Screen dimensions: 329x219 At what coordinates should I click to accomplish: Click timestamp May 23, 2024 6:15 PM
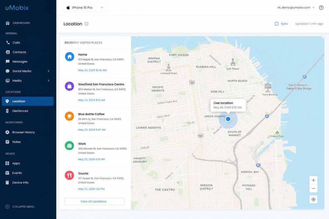[x=91, y=159]
